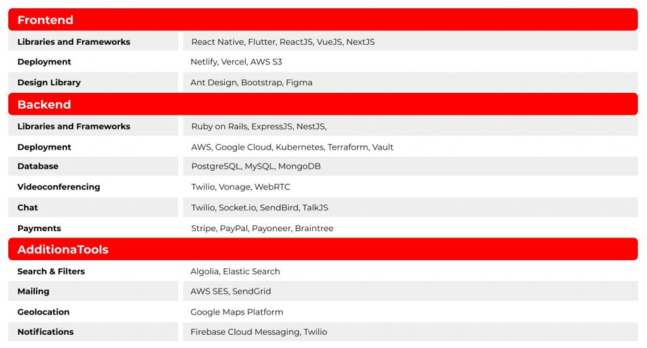Click the Chat row label
The image size is (647, 348).
(28, 208)
